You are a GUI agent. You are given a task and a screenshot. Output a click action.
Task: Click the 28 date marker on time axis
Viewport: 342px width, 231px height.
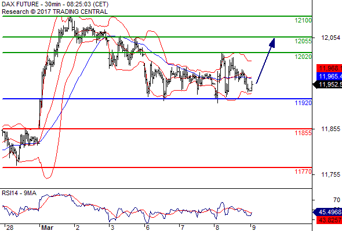tap(10, 228)
